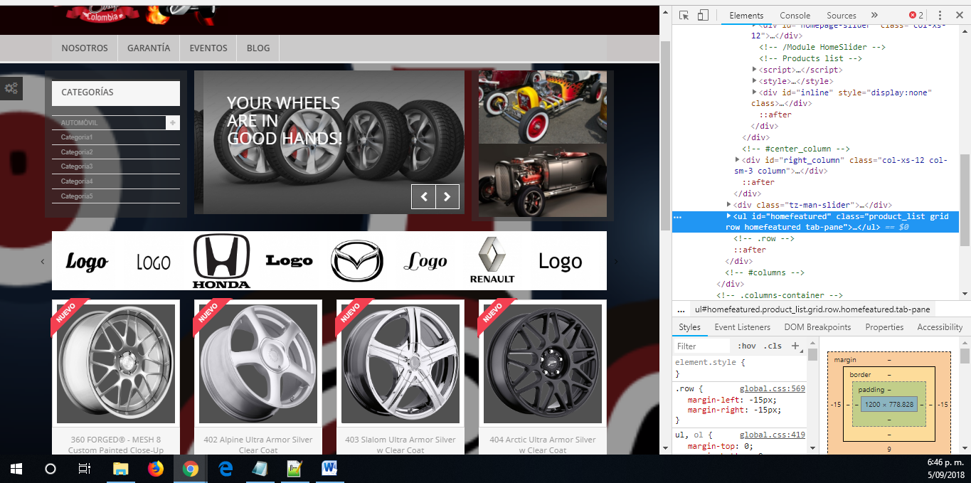Activate the DevTools element inspector arrow

(x=684, y=15)
